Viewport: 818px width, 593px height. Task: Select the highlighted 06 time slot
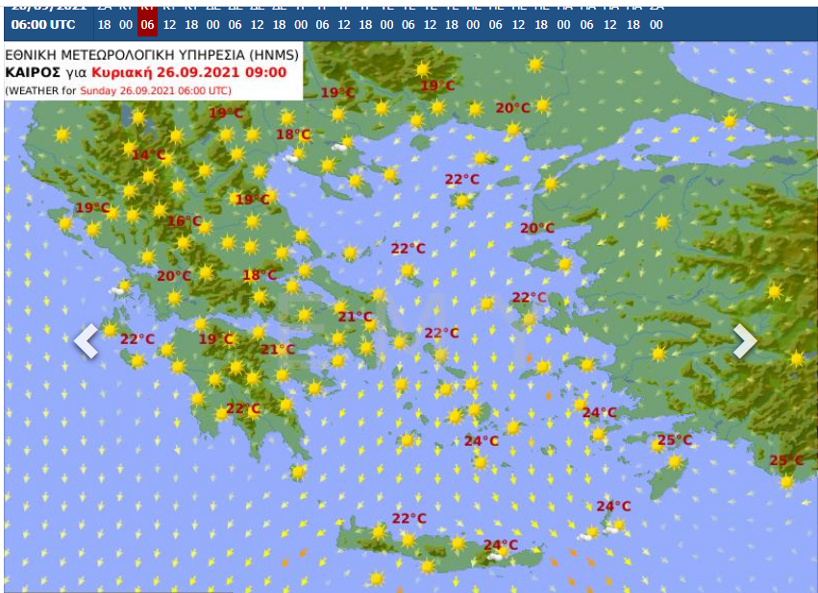(148, 25)
